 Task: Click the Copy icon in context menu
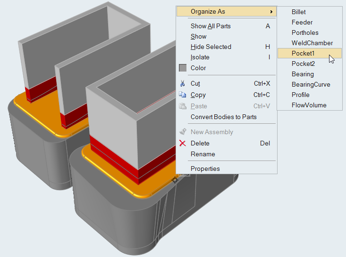coord(183,95)
